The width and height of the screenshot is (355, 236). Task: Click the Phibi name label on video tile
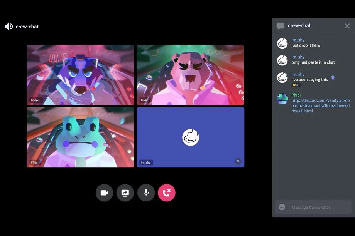(x=34, y=162)
